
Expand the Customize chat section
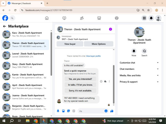click(139, 63)
